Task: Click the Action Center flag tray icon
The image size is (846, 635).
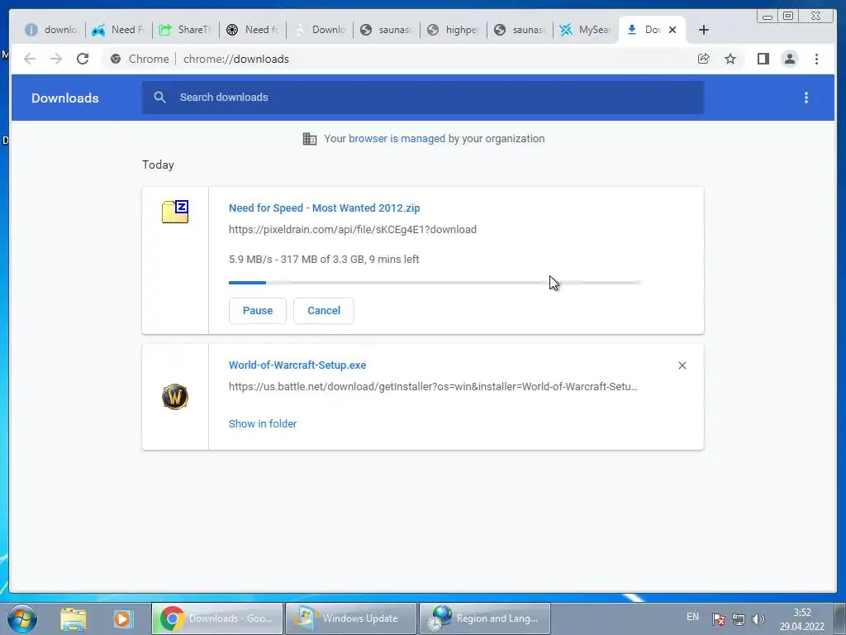Action: click(x=718, y=618)
